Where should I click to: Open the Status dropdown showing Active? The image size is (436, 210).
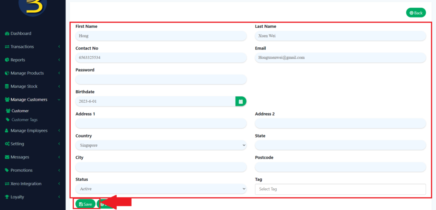(161, 189)
